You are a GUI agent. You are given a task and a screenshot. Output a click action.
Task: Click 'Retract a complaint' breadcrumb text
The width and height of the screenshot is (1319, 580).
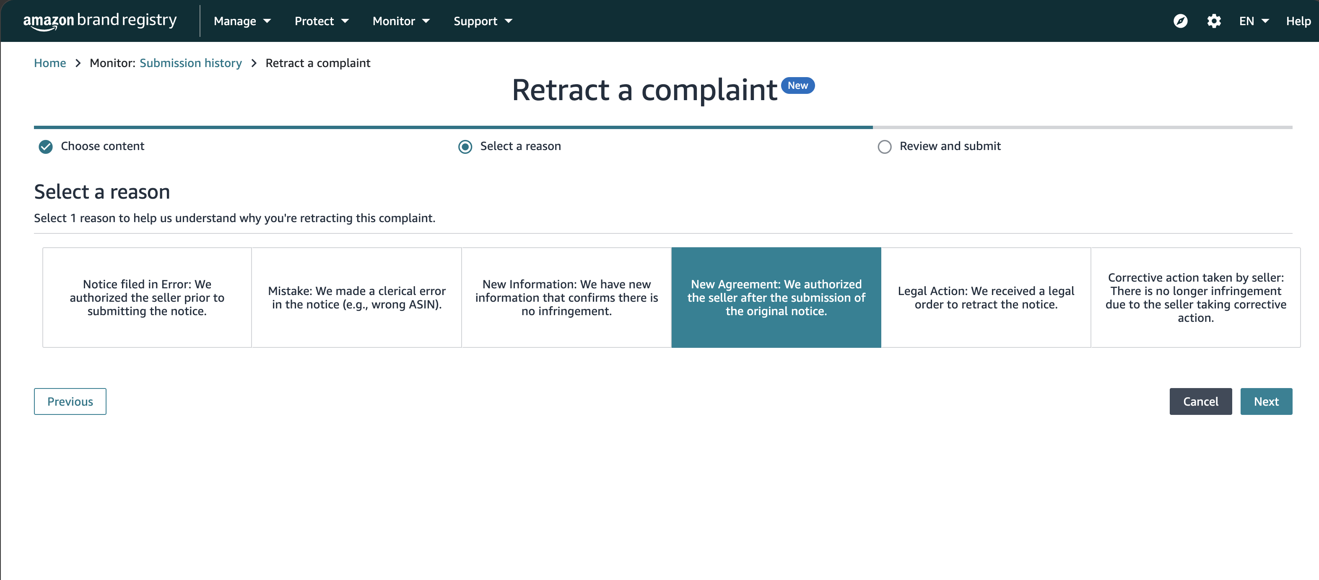[317, 63]
